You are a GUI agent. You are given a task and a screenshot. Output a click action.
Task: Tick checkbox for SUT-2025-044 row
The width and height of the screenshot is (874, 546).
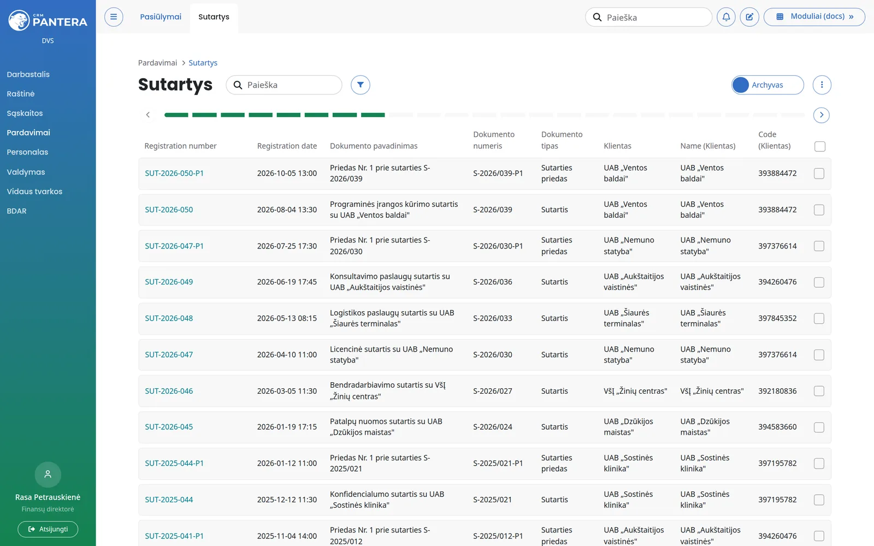pos(819,500)
